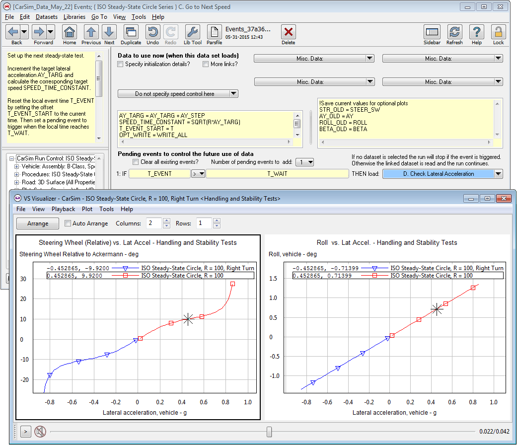This screenshot has width=517, height=445.
Task: Increase the Columns value stepper
Action: (166, 221)
